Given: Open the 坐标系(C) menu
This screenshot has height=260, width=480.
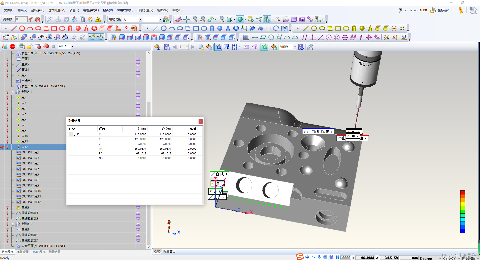Looking at the screenshot, I should tap(38, 10).
